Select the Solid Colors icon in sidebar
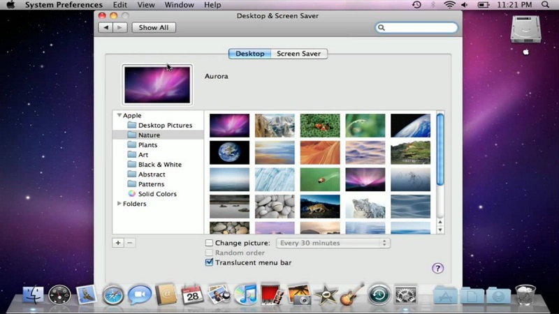Image resolution: width=559 pixels, height=314 pixels. click(x=131, y=194)
